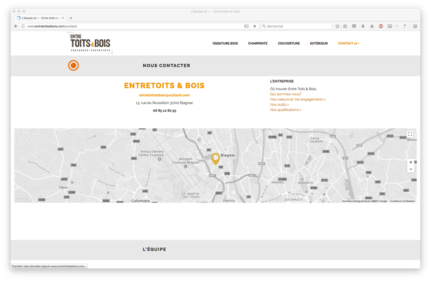Image resolution: width=431 pixels, height=281 pixels.
Task: Select the L'équipe et + tab
Action: 40,18
